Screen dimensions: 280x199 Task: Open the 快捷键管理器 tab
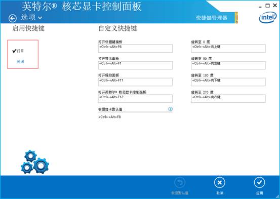(212, 18)
